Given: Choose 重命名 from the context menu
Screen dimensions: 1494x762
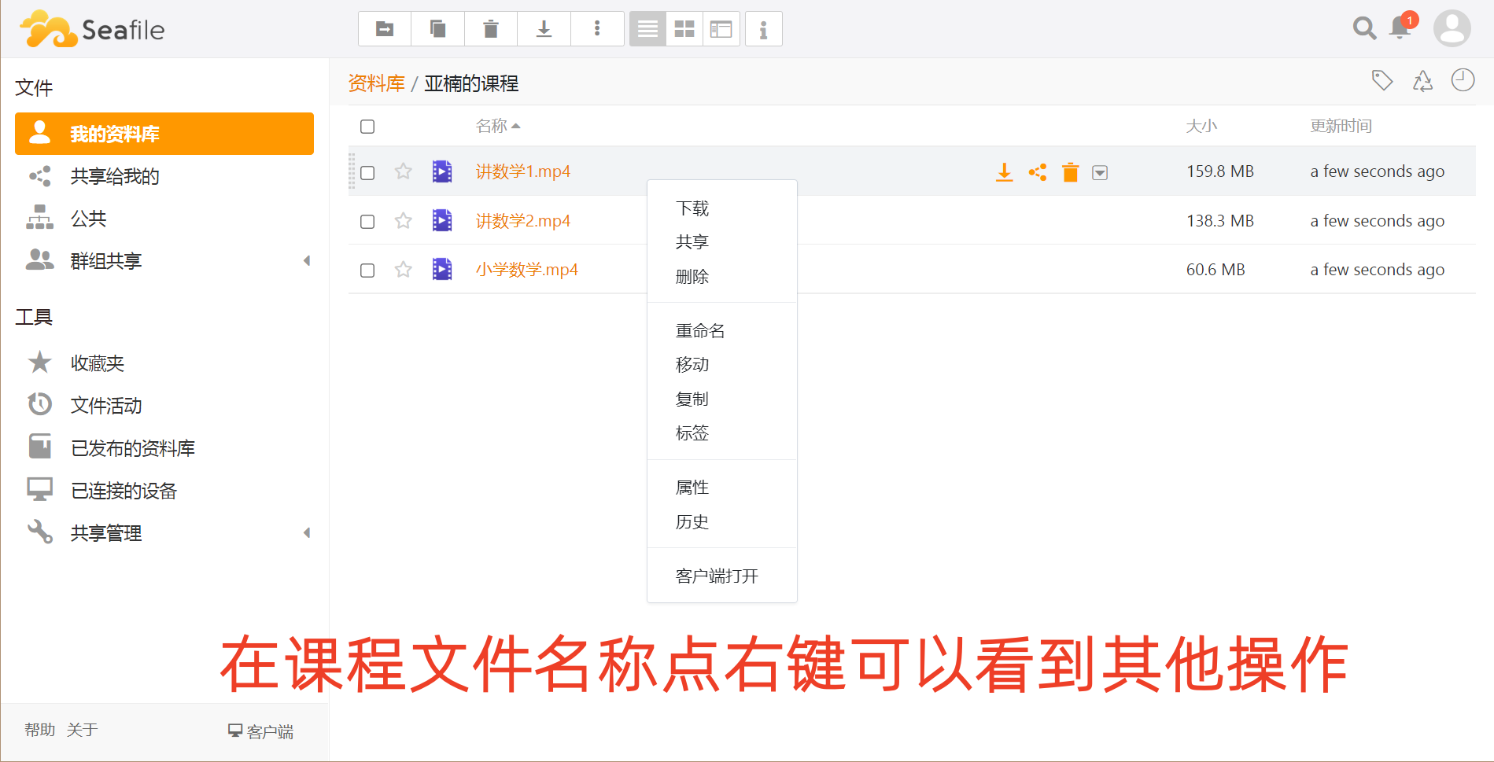Looking at the screenshot, I should tap(699, 331).
